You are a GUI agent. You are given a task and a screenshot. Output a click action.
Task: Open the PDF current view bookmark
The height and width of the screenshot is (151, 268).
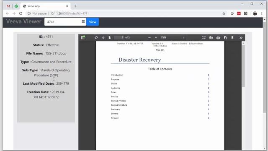(232, 38)
